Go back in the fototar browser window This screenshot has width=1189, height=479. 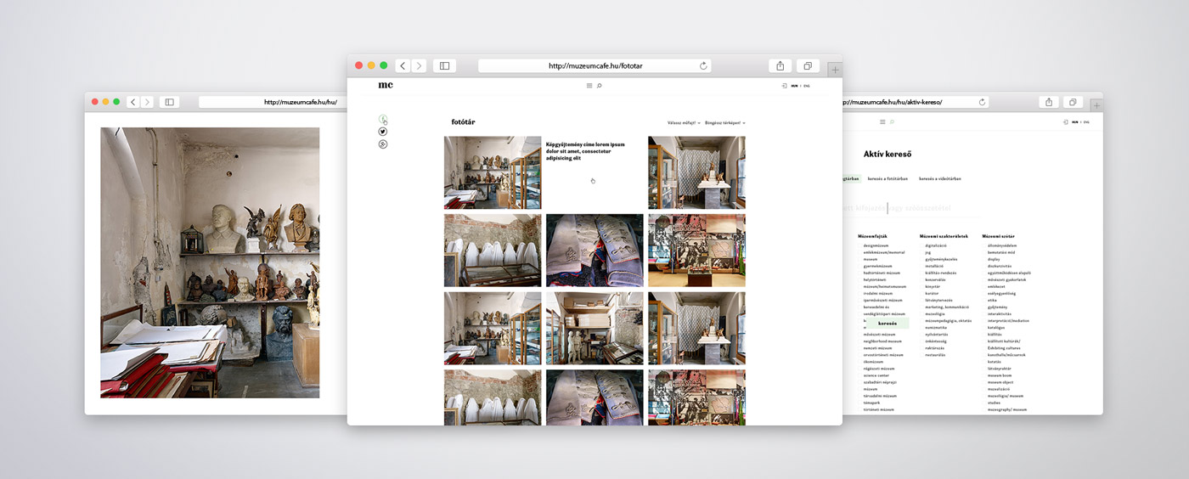pos(403,65)
